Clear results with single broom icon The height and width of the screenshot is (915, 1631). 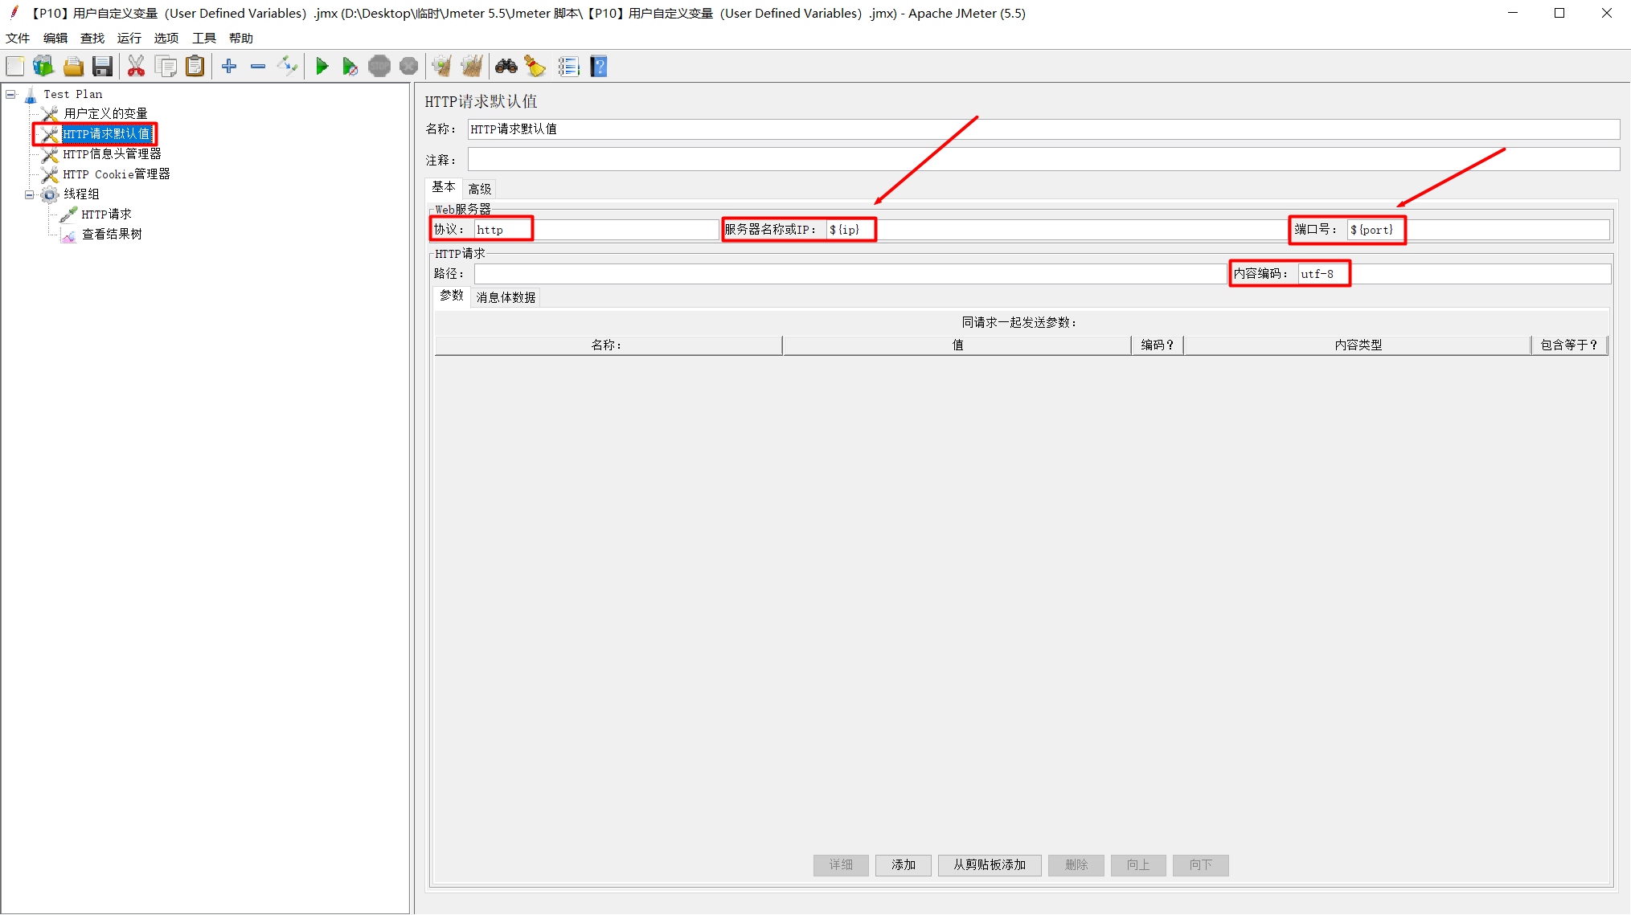441,67
